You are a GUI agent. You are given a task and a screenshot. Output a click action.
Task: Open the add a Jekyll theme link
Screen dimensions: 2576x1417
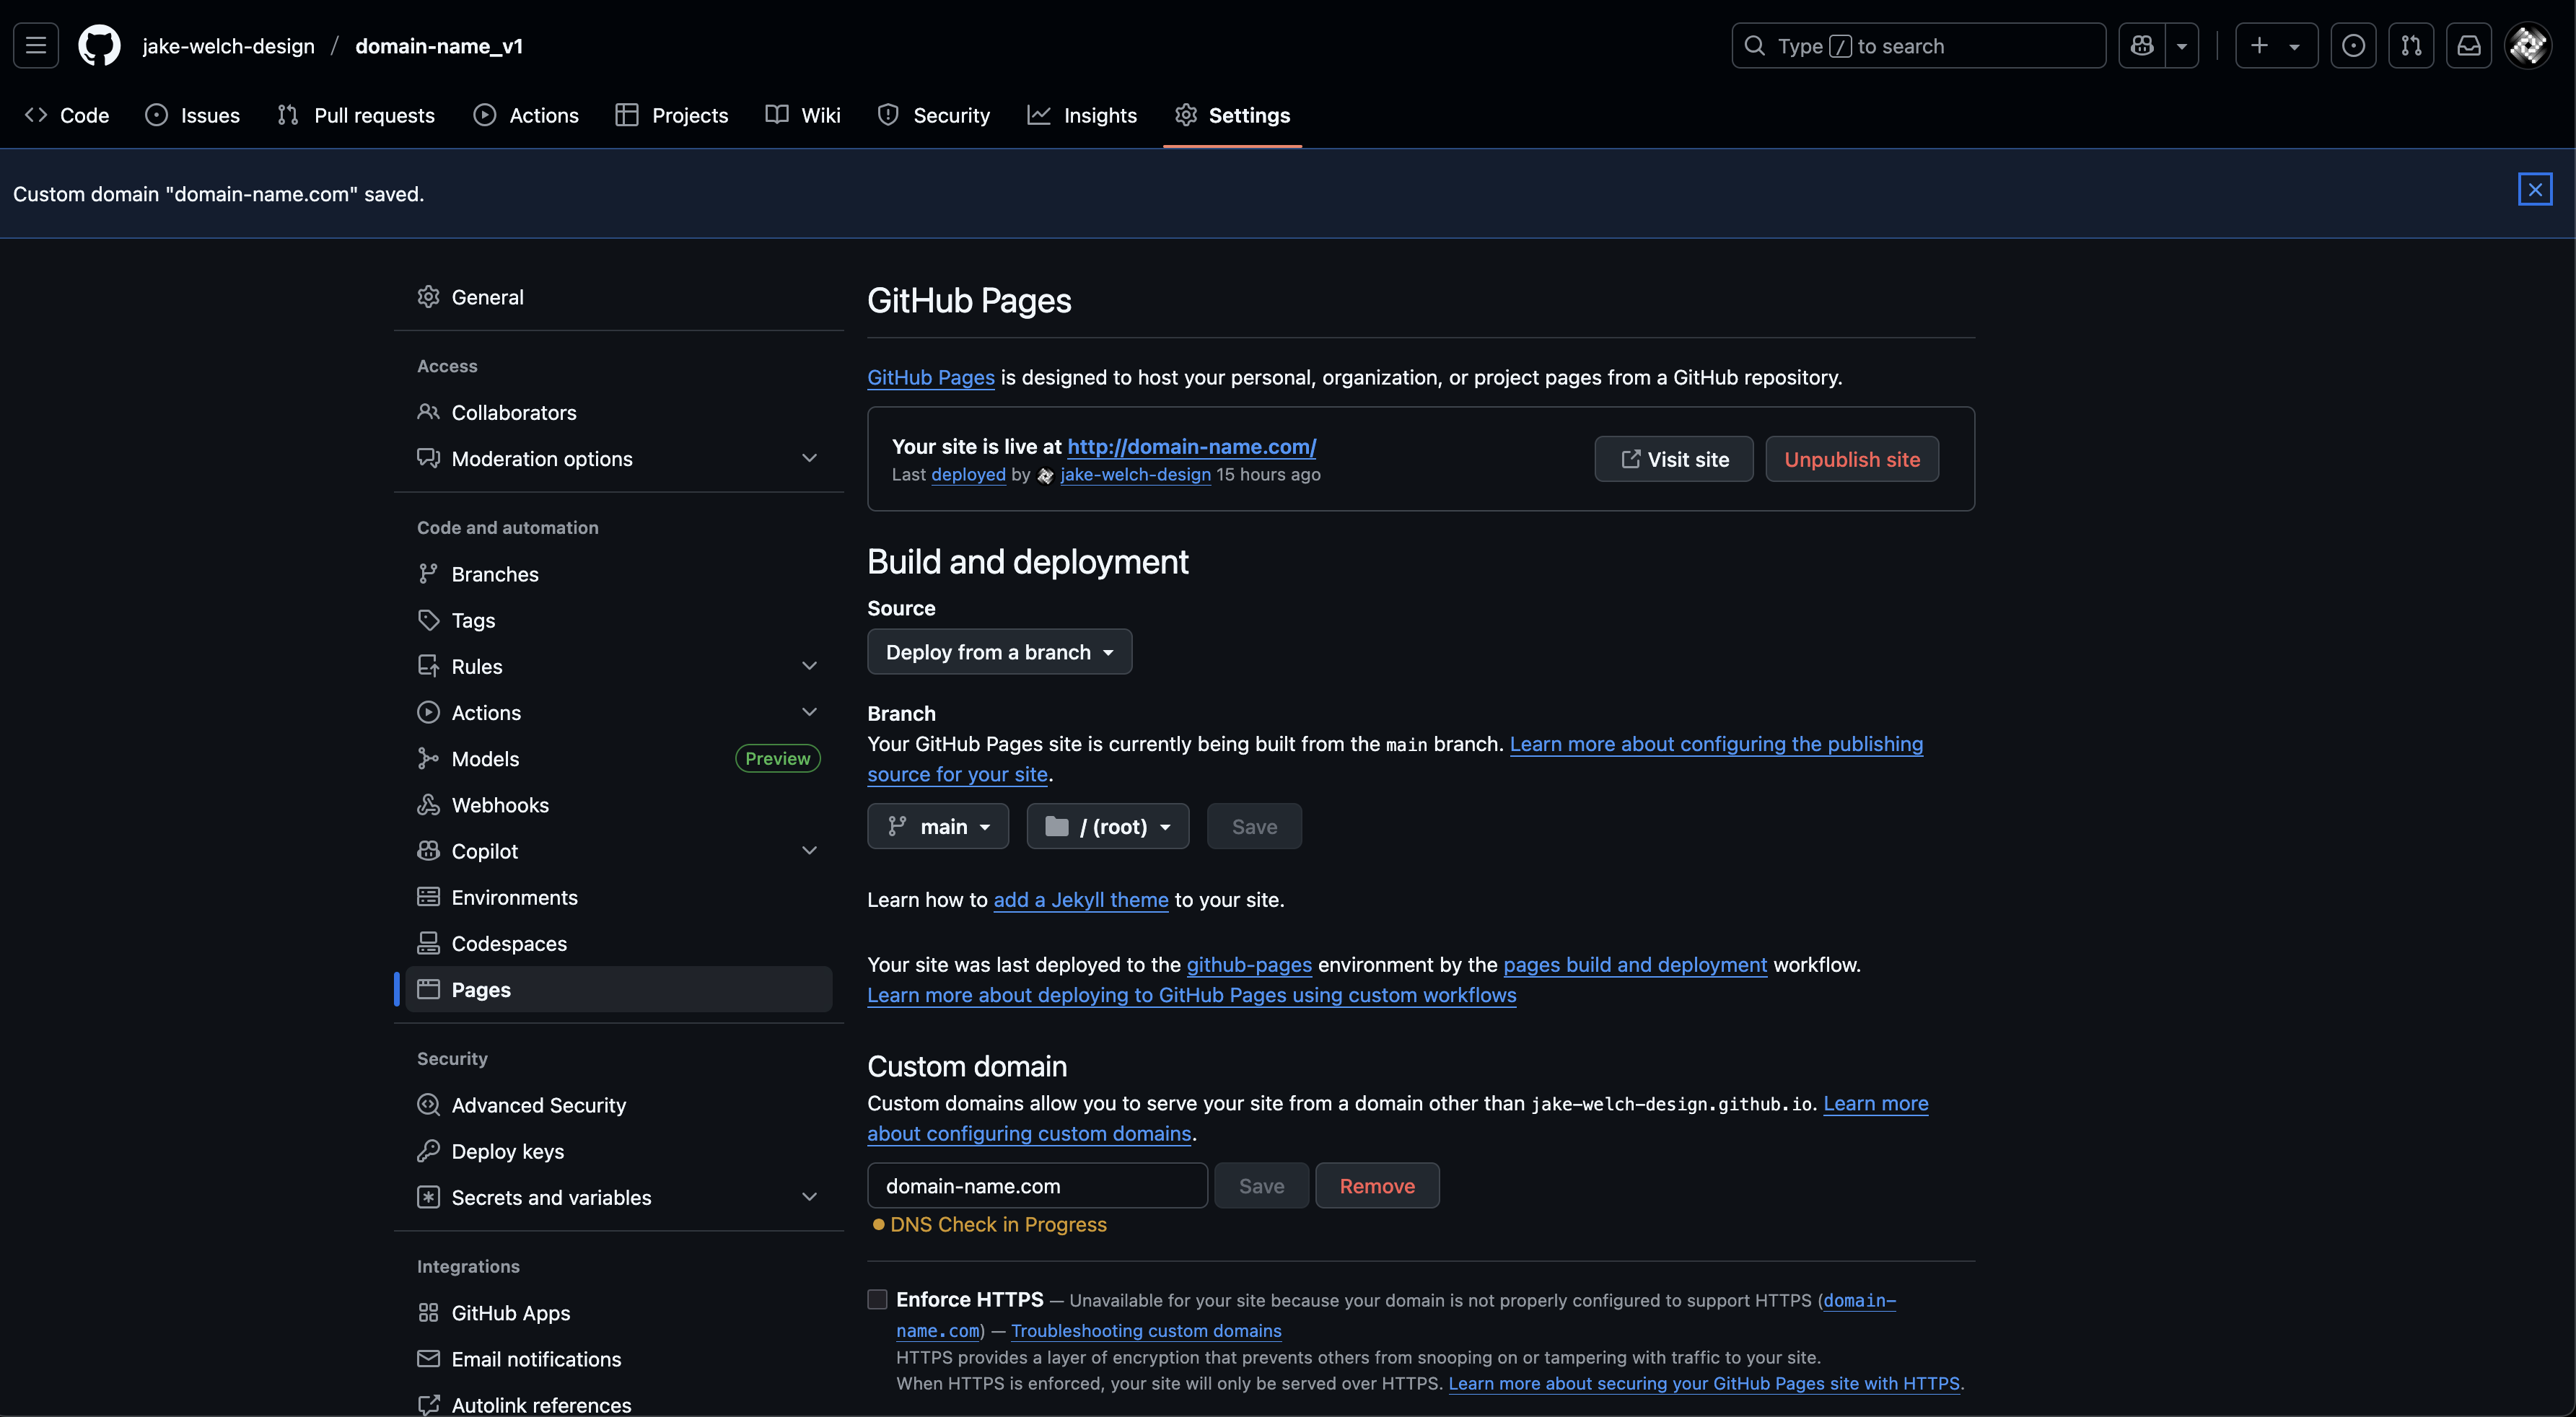pyautogui.click(x=1081, y=899)
